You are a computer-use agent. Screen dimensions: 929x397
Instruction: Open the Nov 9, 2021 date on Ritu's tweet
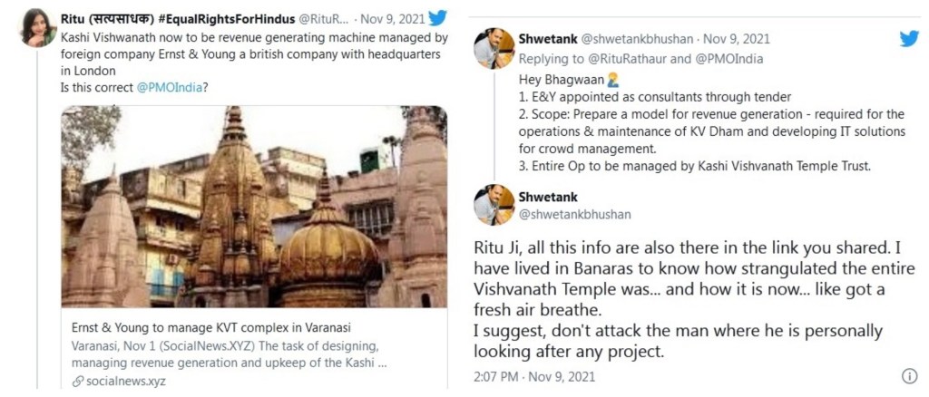point(392,19)
